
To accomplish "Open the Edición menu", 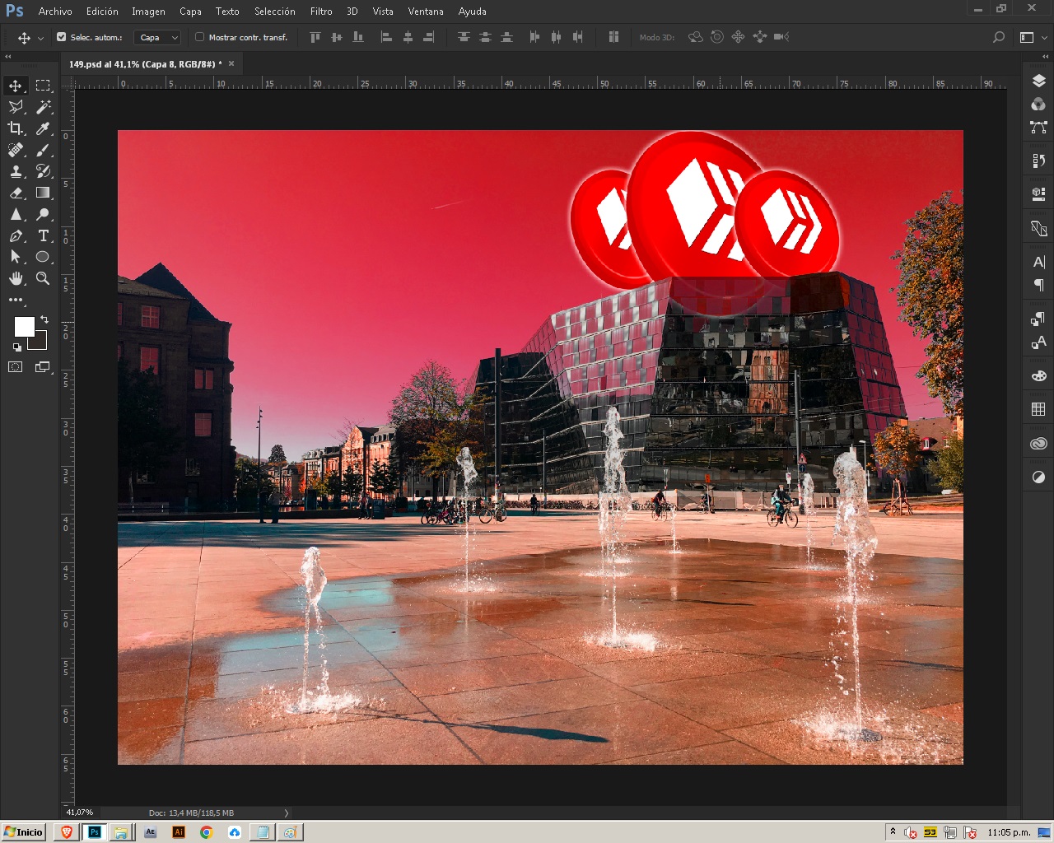I will (102, 12).
